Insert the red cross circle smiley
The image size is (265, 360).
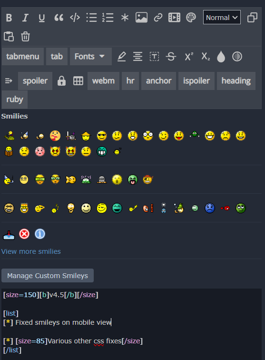(24, 234)
